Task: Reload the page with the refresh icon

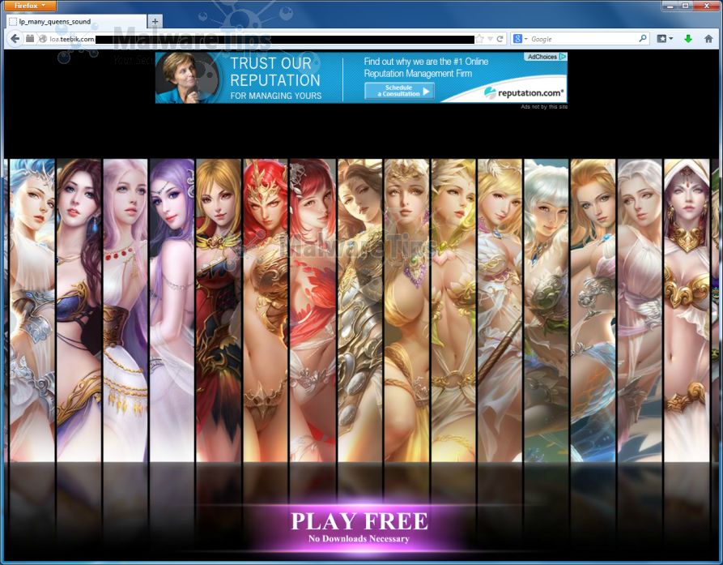Action: (x=500, y=39)
